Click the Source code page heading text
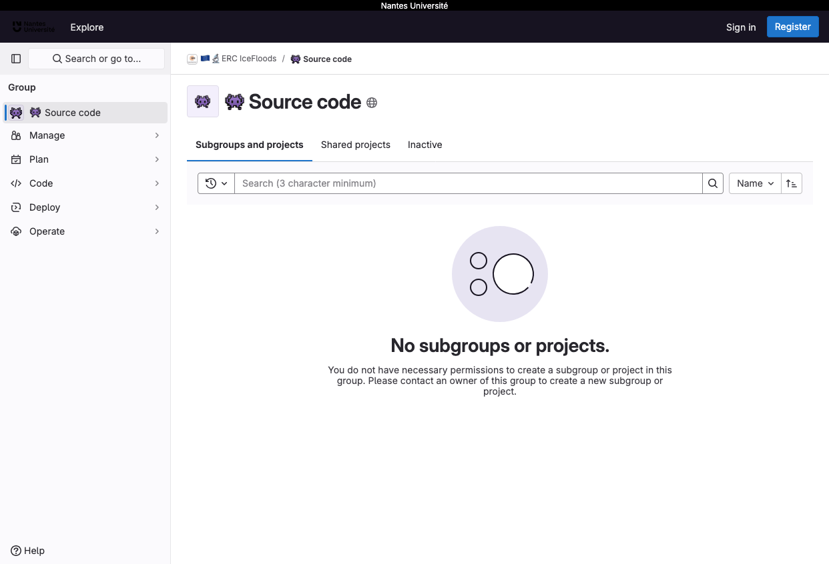The height and width of the screenshot is (564, 829). click(305, 101)
